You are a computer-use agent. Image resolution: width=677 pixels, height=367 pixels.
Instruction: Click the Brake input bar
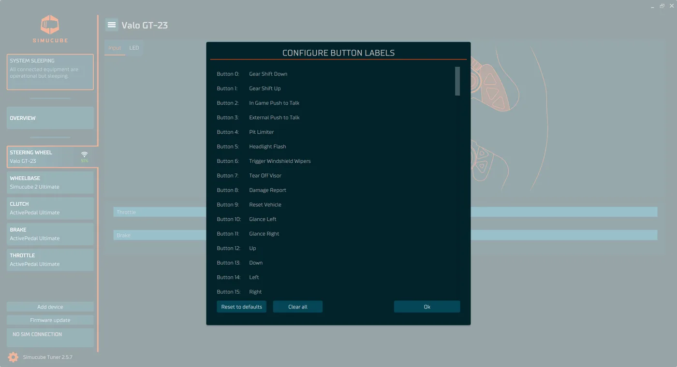tap(385, 235)
